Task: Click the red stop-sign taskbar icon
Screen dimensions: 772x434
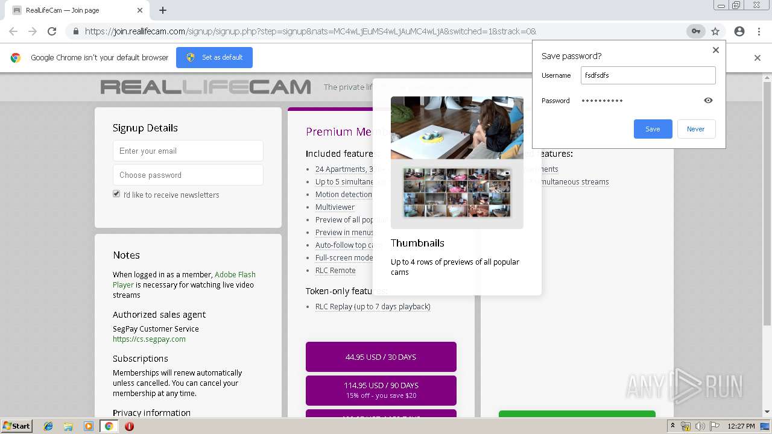Action: 129,426
